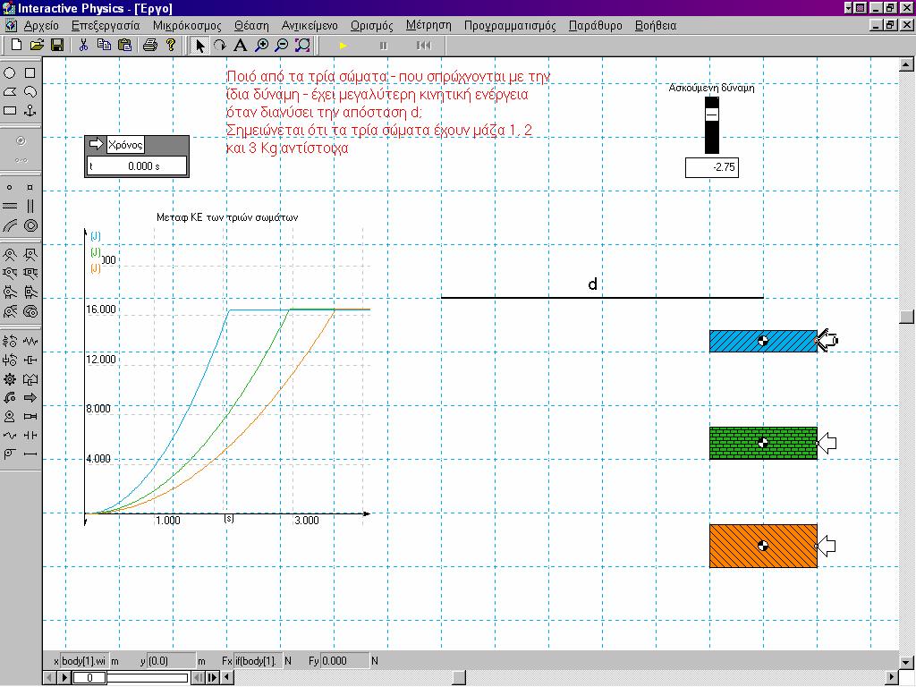Click the arrow button on Χρόνος meter
Viewport: 916px width, 687px height.
96,144
